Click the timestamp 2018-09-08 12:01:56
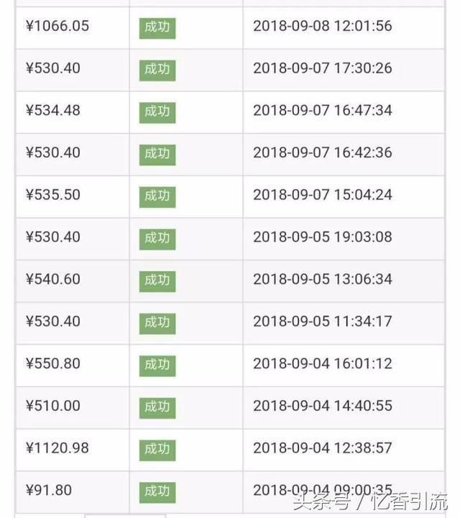The image size is (460, 518). 323,27
